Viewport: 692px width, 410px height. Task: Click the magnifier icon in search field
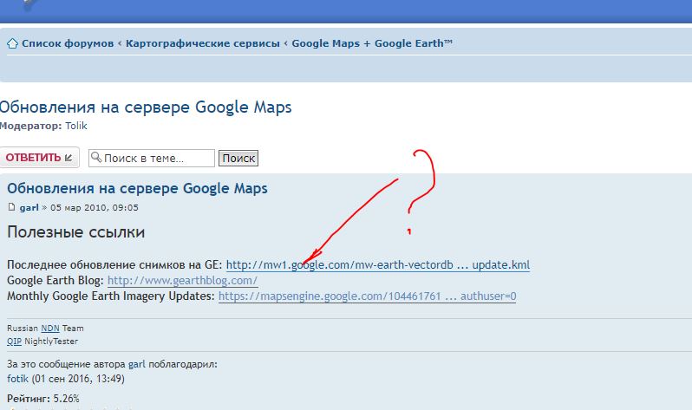[96, 159]
